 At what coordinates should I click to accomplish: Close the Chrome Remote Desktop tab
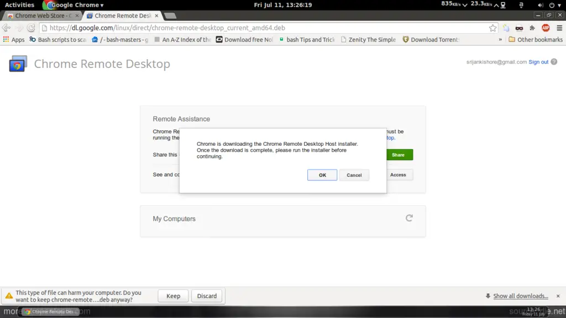point(156,15)
